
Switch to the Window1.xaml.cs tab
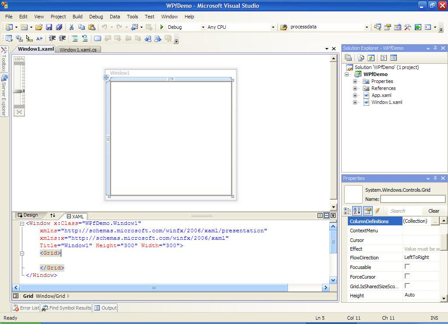(x=78, y=50)
